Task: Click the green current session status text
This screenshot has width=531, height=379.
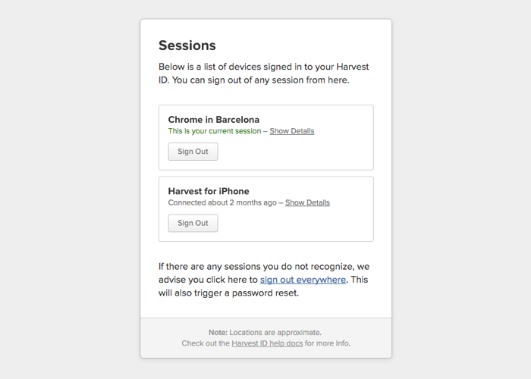Action: pyautogui.click(x=215, y=131)
